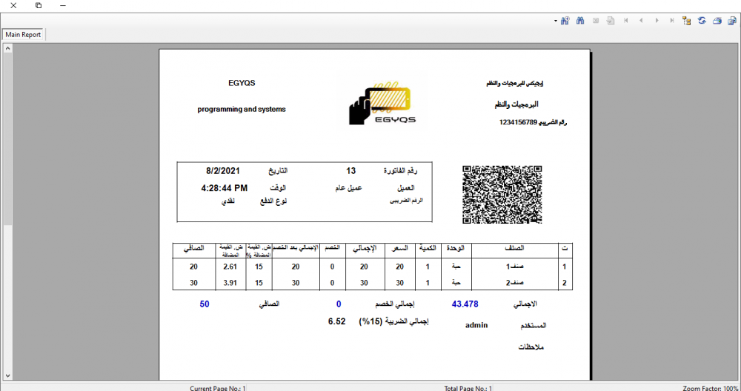741x391 pixels.
Task: Click 'Total Page No.: 1' in status bar
Action: coord(468,388)
